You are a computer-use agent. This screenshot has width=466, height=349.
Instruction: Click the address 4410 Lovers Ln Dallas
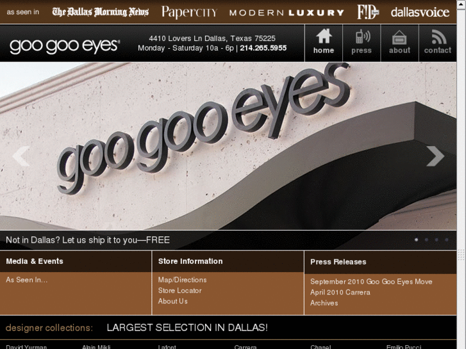click(x=212, y=38)
